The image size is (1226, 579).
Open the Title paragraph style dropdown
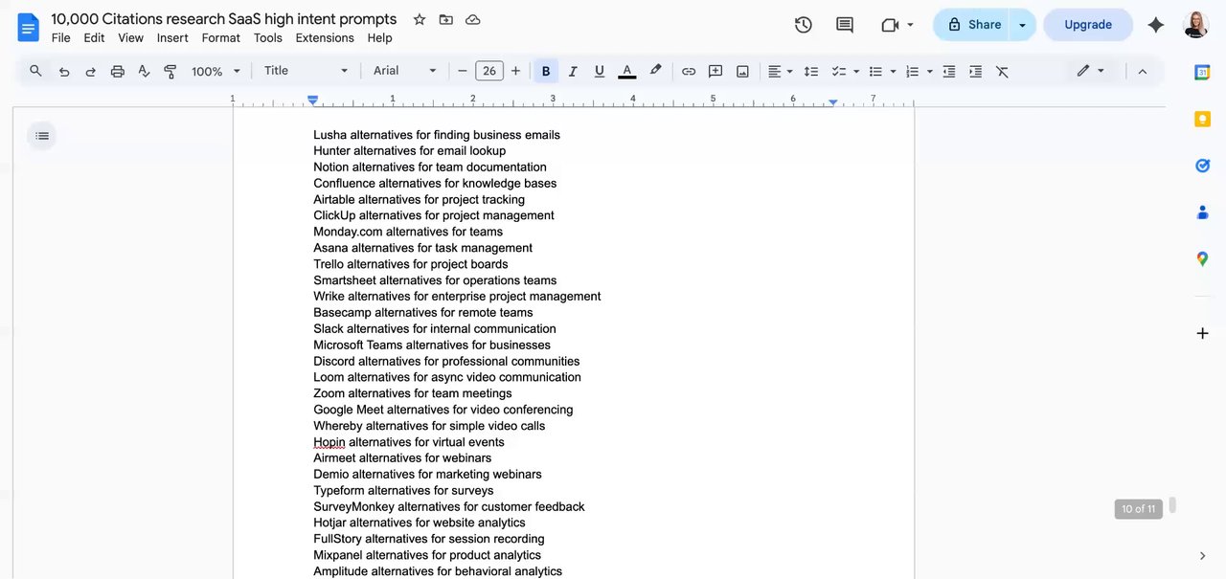coord(306,71)
